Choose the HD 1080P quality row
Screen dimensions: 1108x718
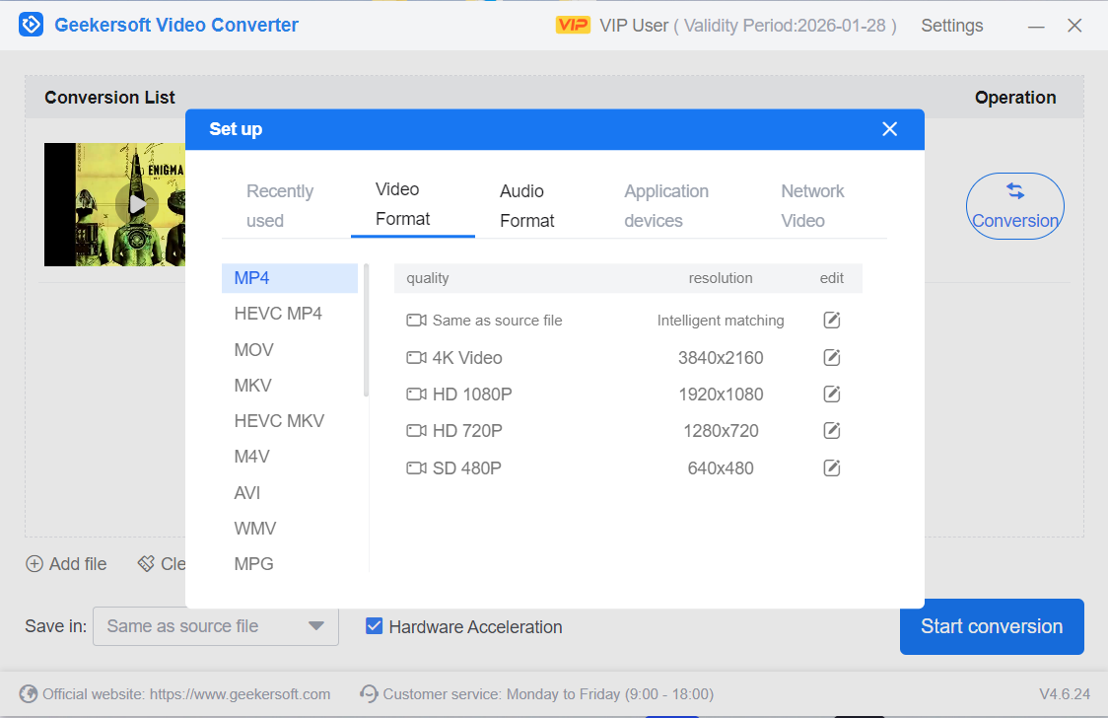pyautogui.click(x=628, y=395)
